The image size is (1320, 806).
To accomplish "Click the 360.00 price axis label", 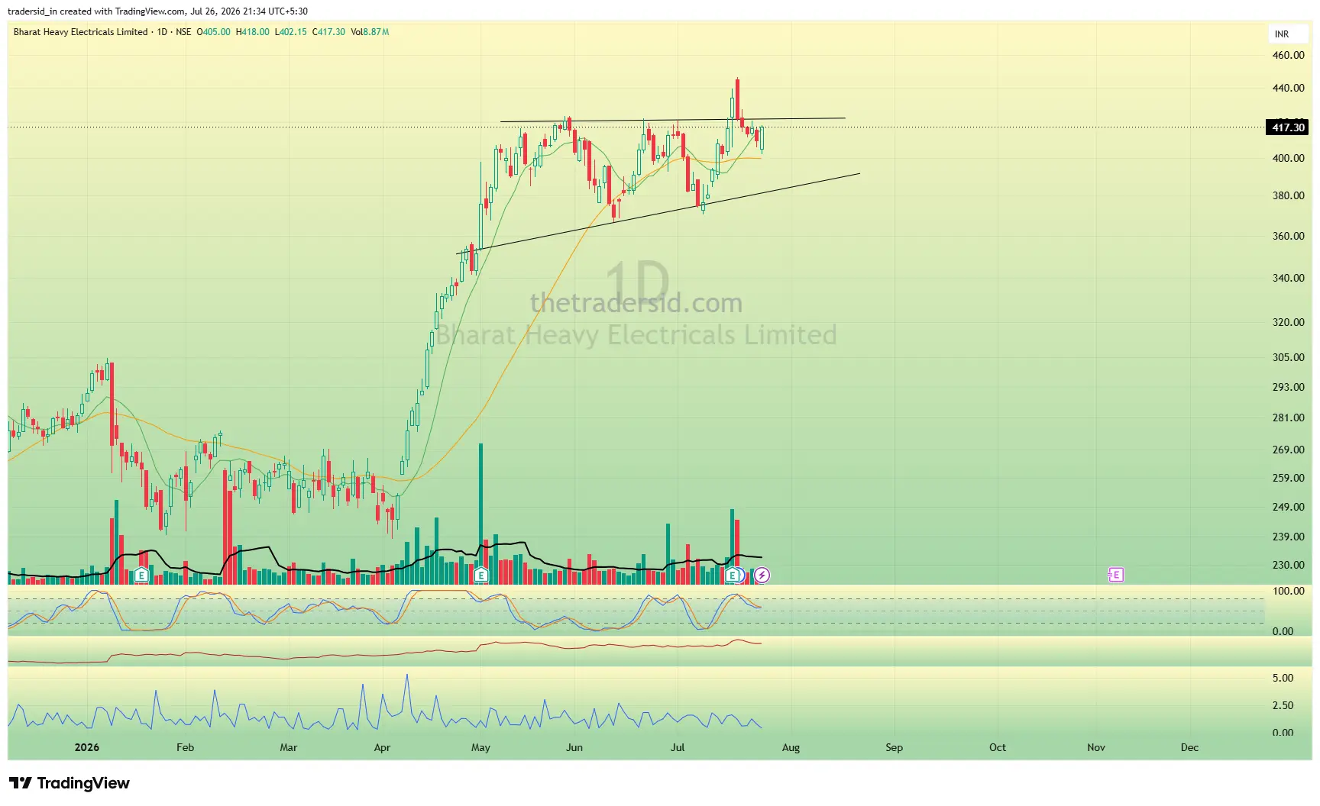I will point(1288,236).
